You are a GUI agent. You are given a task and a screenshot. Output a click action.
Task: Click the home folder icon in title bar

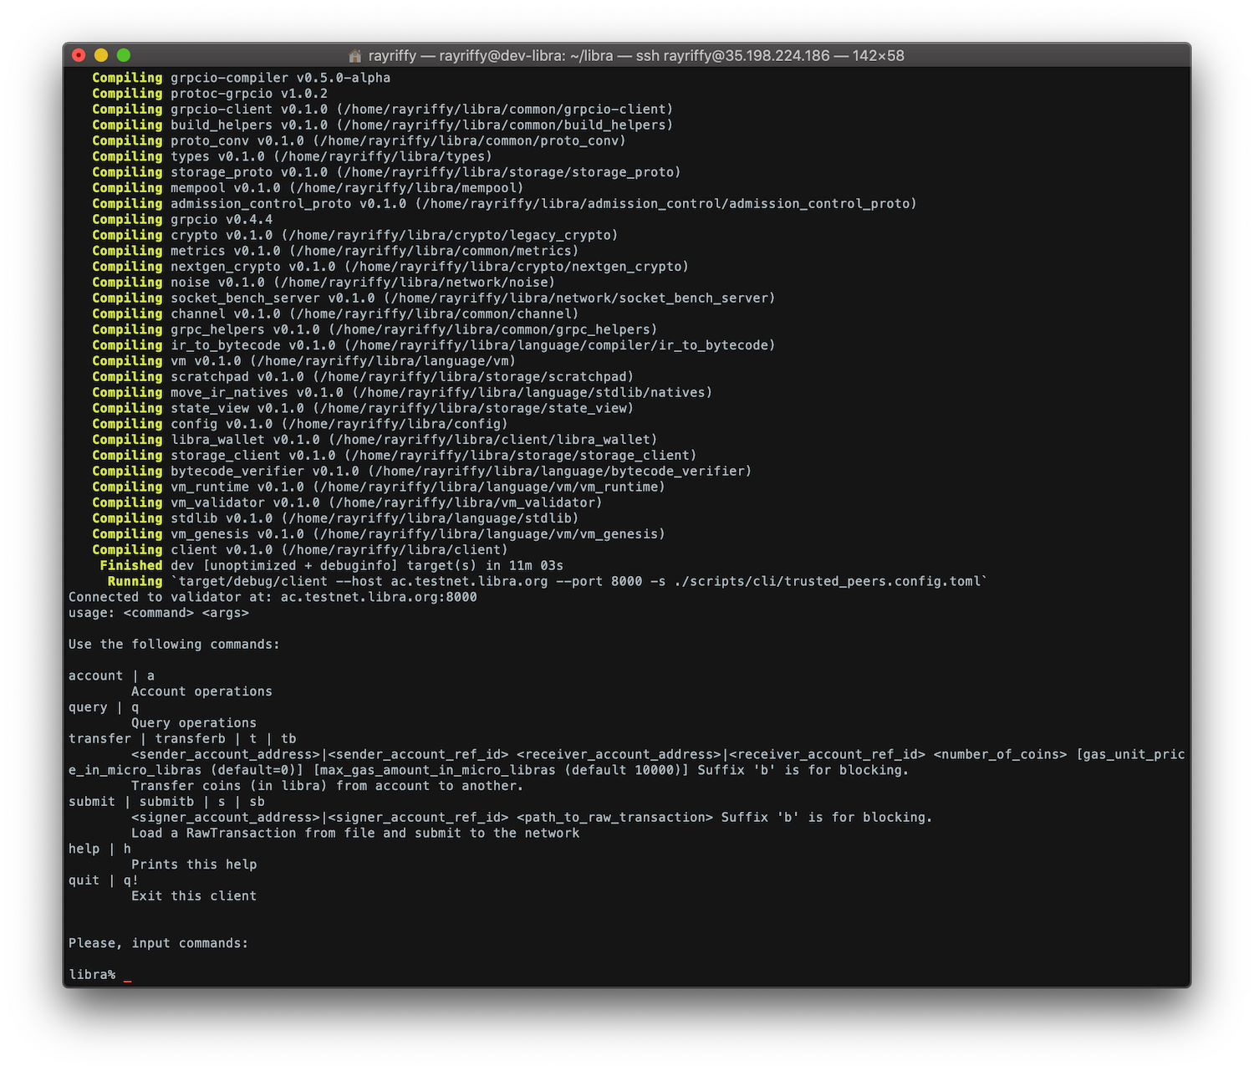coord(355,56)
